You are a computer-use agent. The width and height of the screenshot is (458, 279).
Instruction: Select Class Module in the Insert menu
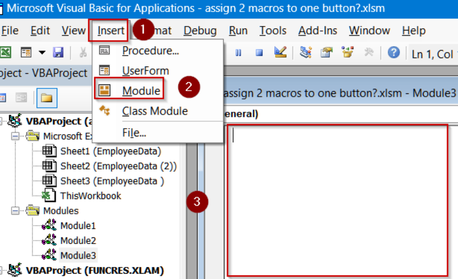pyautogui.click(x=155, y=111)
